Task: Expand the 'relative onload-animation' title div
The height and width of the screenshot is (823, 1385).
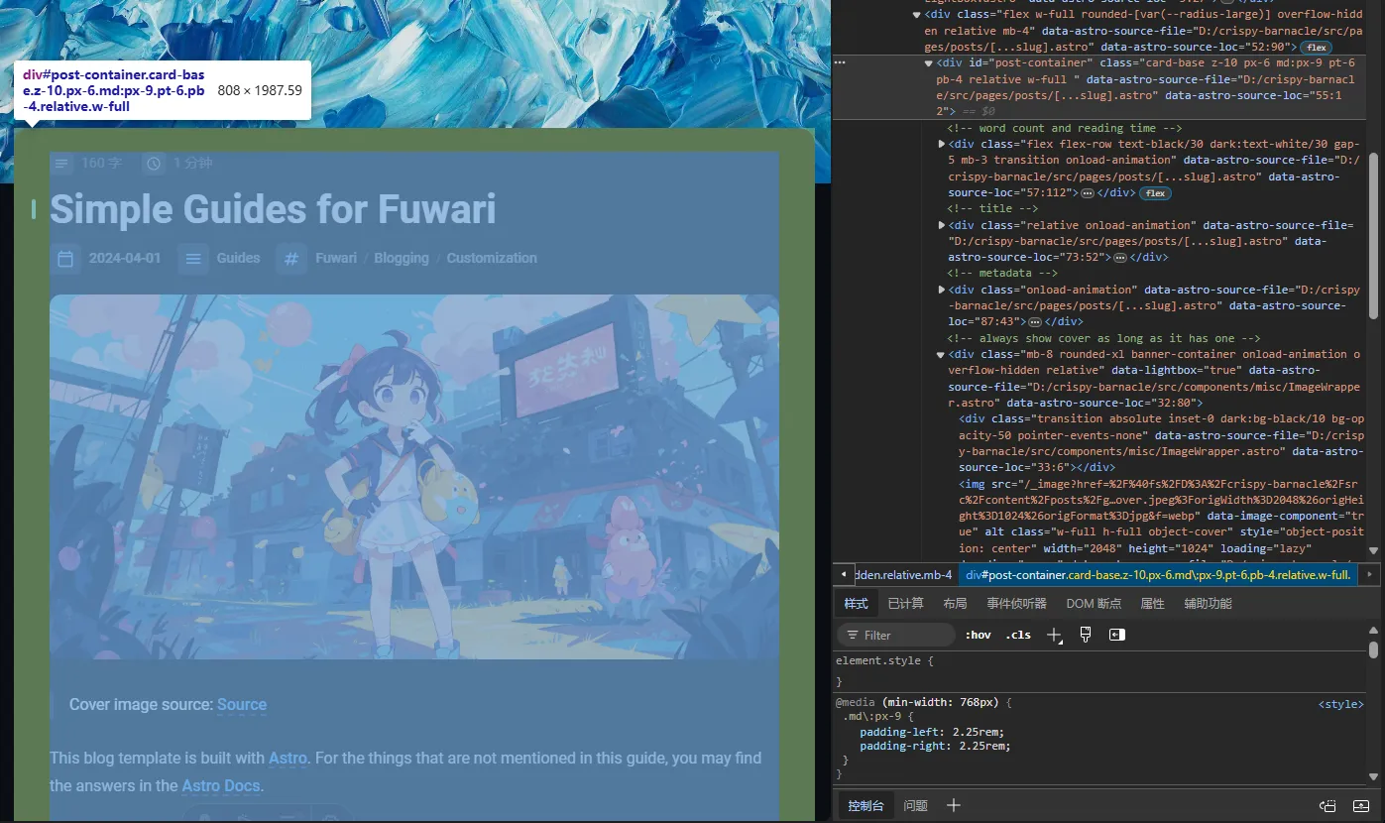Action: 942,225
